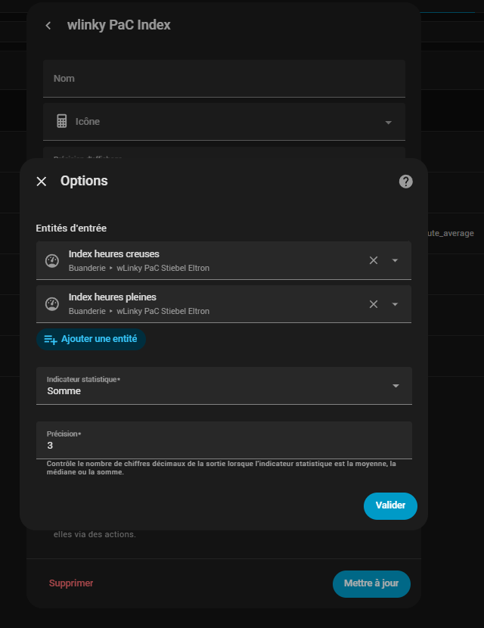Close the Options dialog with X

click(x=42, y=182)
